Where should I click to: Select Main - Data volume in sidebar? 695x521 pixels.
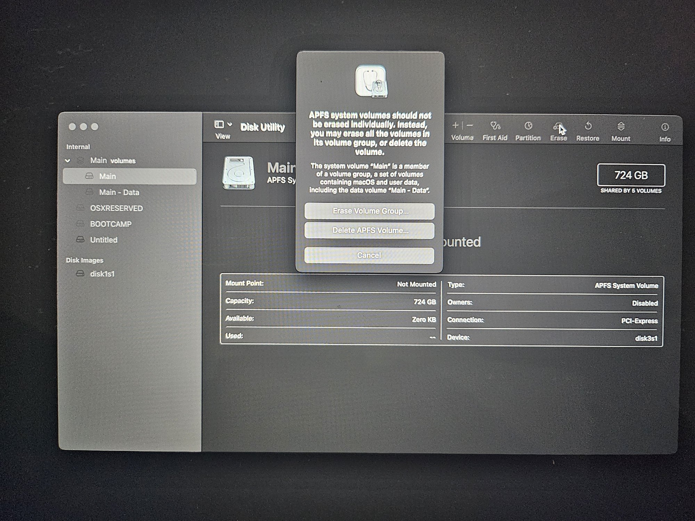point(119,192)
